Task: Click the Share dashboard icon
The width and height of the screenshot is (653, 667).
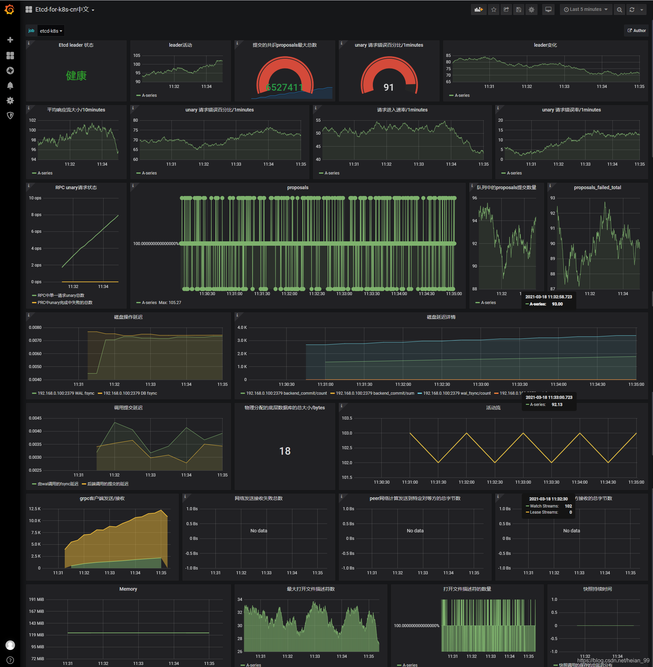Action: [x=506, y=10]
